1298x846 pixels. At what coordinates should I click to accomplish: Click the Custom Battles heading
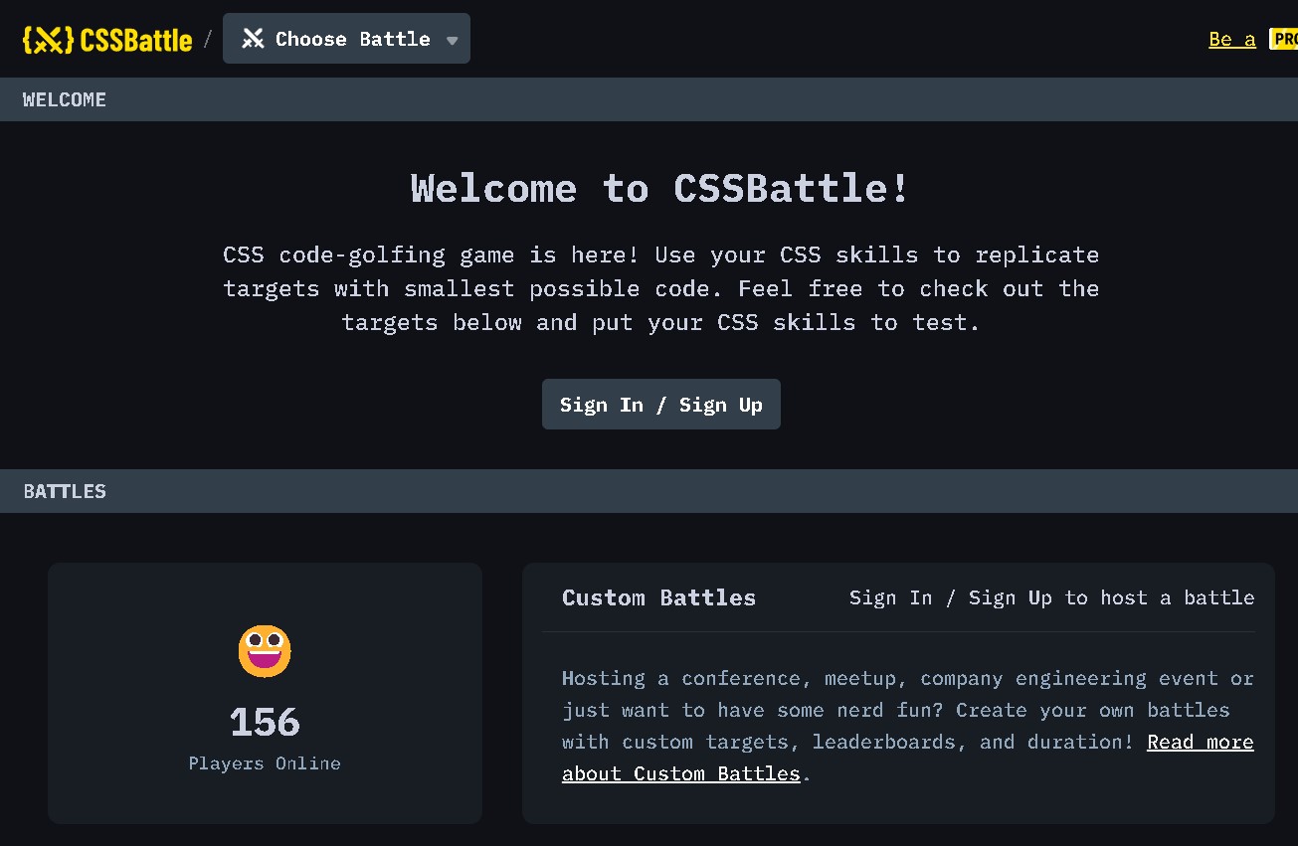(658, 596)
